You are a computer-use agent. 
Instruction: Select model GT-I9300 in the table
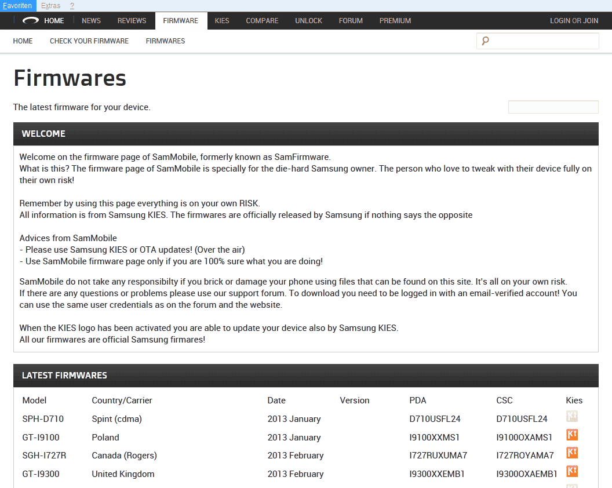pyautogui.click(x=41, y=474)
